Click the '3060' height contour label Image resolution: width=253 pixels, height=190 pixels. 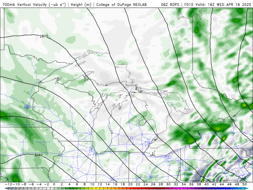pyautogui.click(x=38, y=155)
